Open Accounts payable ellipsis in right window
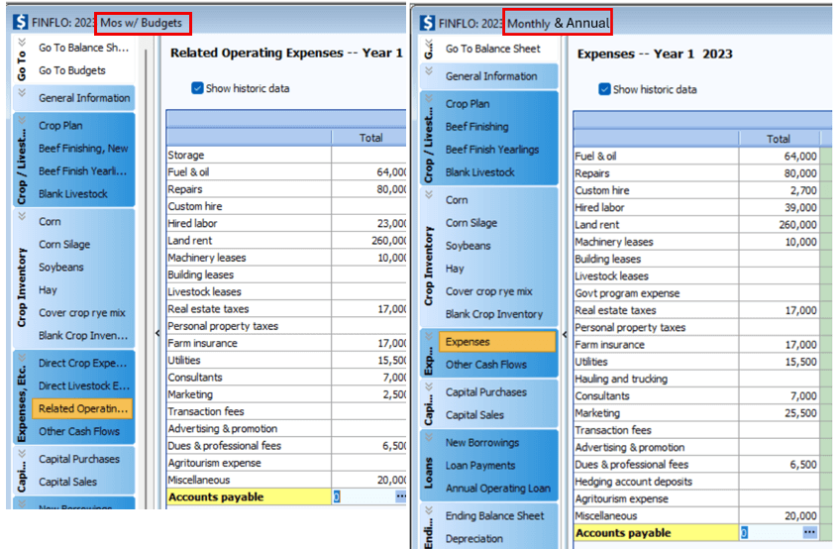 (x=809, y=532)
